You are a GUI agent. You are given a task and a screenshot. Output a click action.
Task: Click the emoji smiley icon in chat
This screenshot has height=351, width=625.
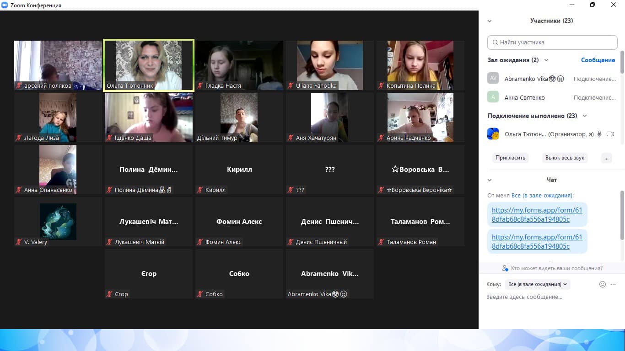(x=603, y=284)
